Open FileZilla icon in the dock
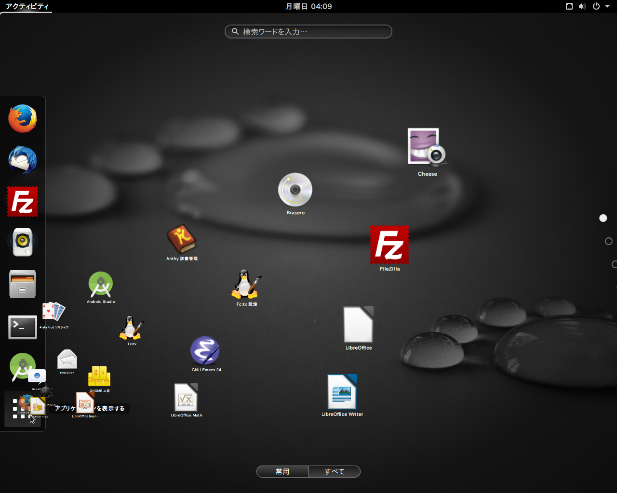 pos(23,202)
